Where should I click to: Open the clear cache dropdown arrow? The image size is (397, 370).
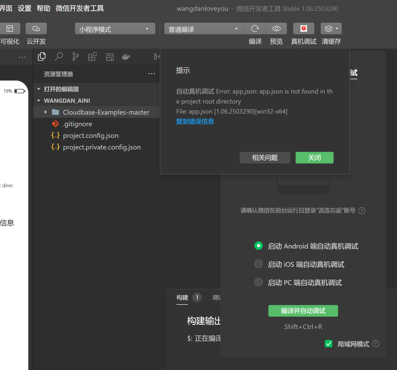point(337,29)
